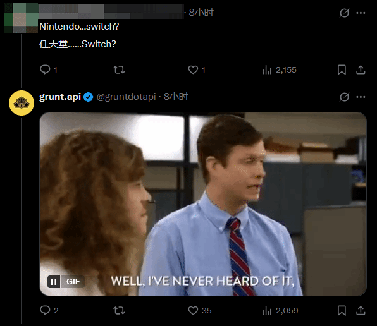Share the Nintendo switch tweet
Viewport: 377px width, 326px height.
[x=361, y=70]
